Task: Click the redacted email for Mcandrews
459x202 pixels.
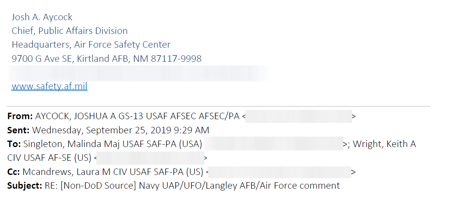Action: click(280, 172)
